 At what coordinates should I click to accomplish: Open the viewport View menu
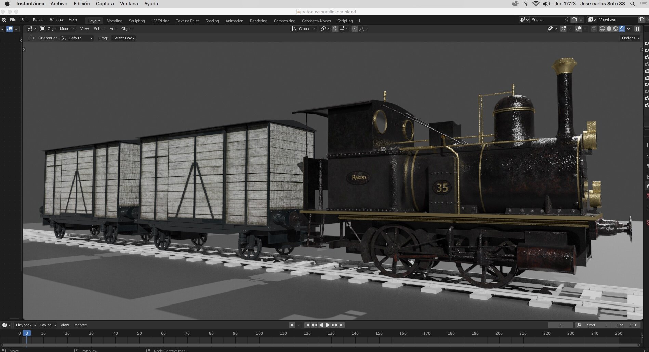click(84, 29)
